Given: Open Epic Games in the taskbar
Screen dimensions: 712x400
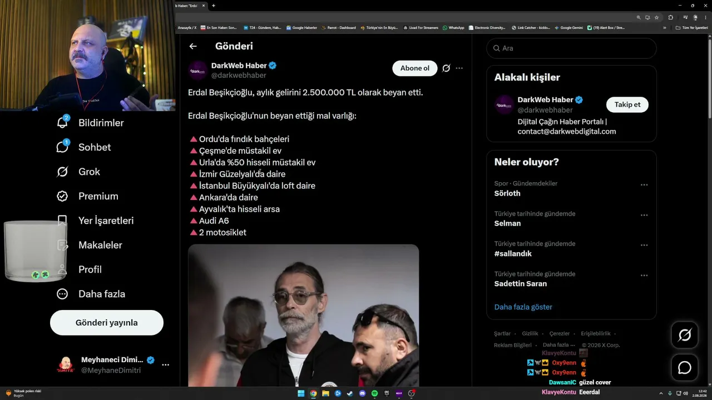Looking at the screenshot, I should 387,393.
